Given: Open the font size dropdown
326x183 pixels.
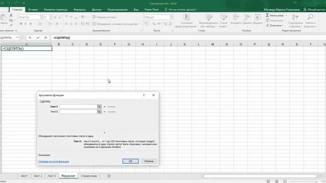Looking at the screenshot, I should [x=50, y=17].
